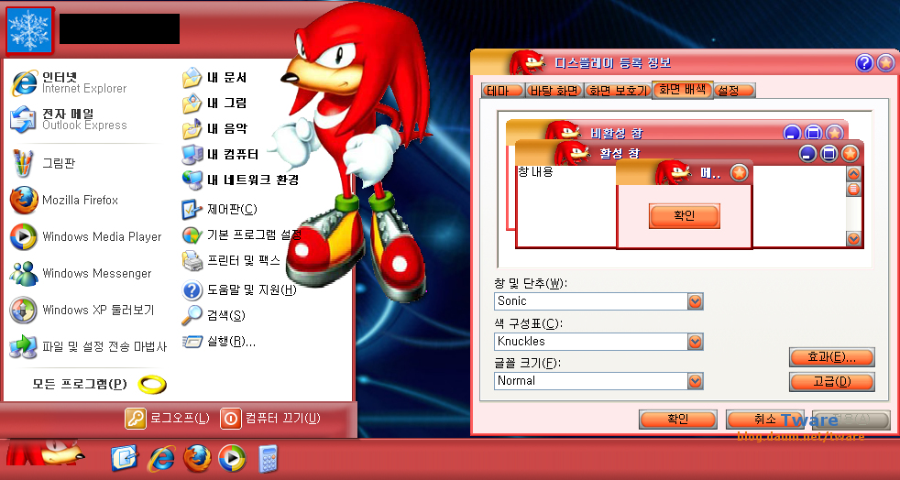Launch Media Player from quick launch
Image resolution: width=900 pixels, height=480 pixels.
pos(232,458)
